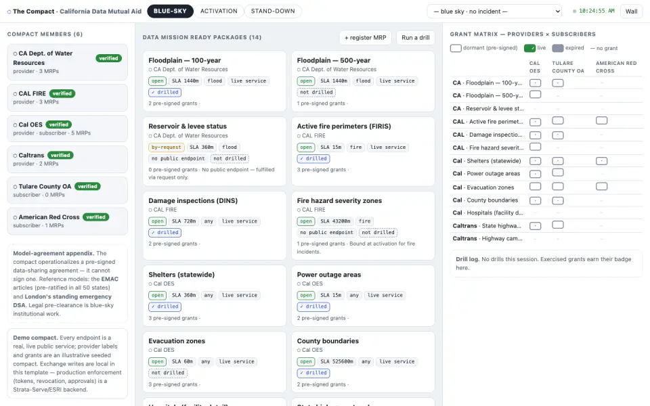Click the Compact logo circle icon
Screen dimensions: 650x406
[9, 12]
